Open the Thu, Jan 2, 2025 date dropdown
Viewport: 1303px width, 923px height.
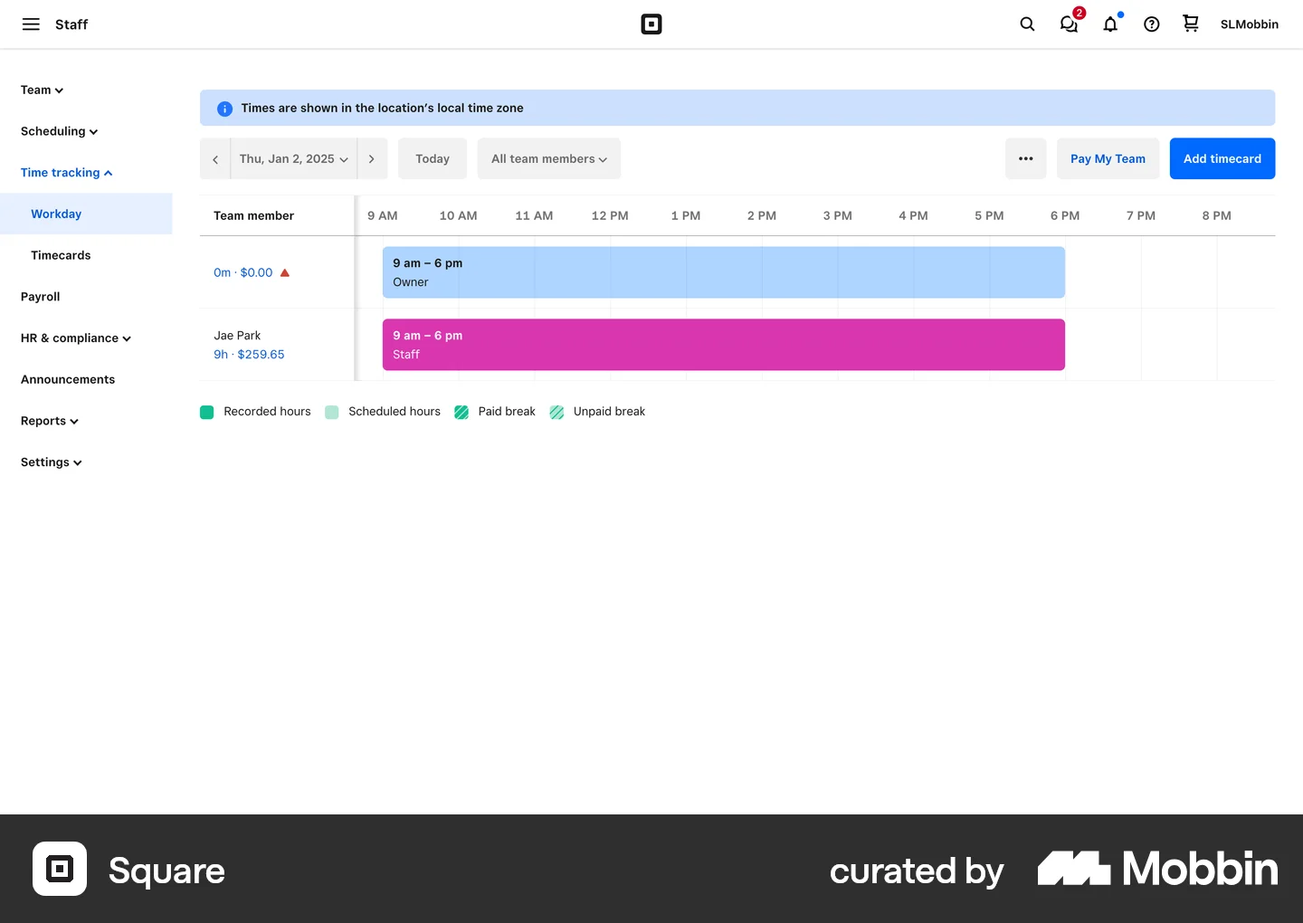tap(294, 159)
